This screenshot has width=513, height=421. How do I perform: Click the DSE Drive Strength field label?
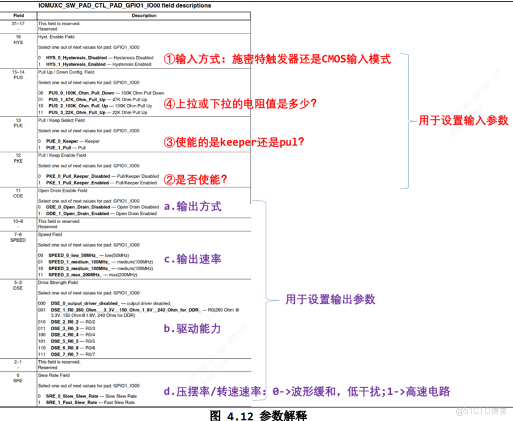(18, 288)
